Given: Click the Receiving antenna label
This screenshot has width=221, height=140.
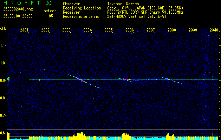Looking at the screenshot, I should pyautogui.click(x=81, y=16).
